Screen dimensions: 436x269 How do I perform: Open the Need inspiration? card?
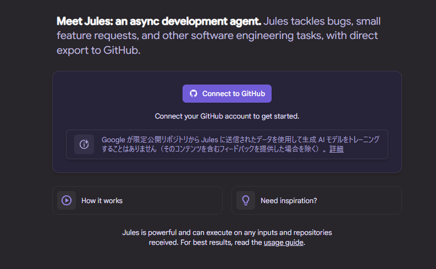tap(317, 200)
